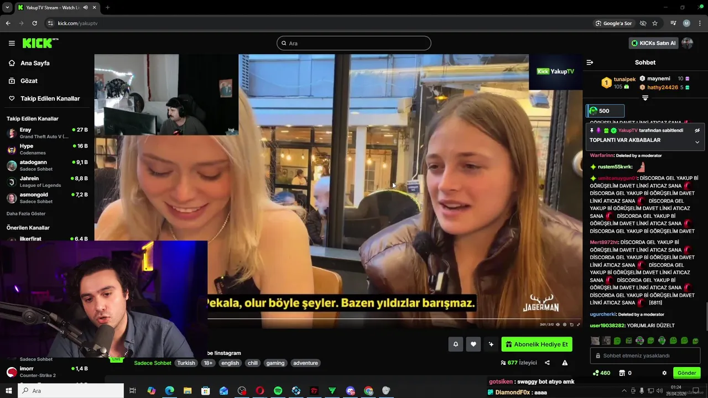Focus the Kick Ara search field
Screen dimensions: 708x398
(354, 43)
